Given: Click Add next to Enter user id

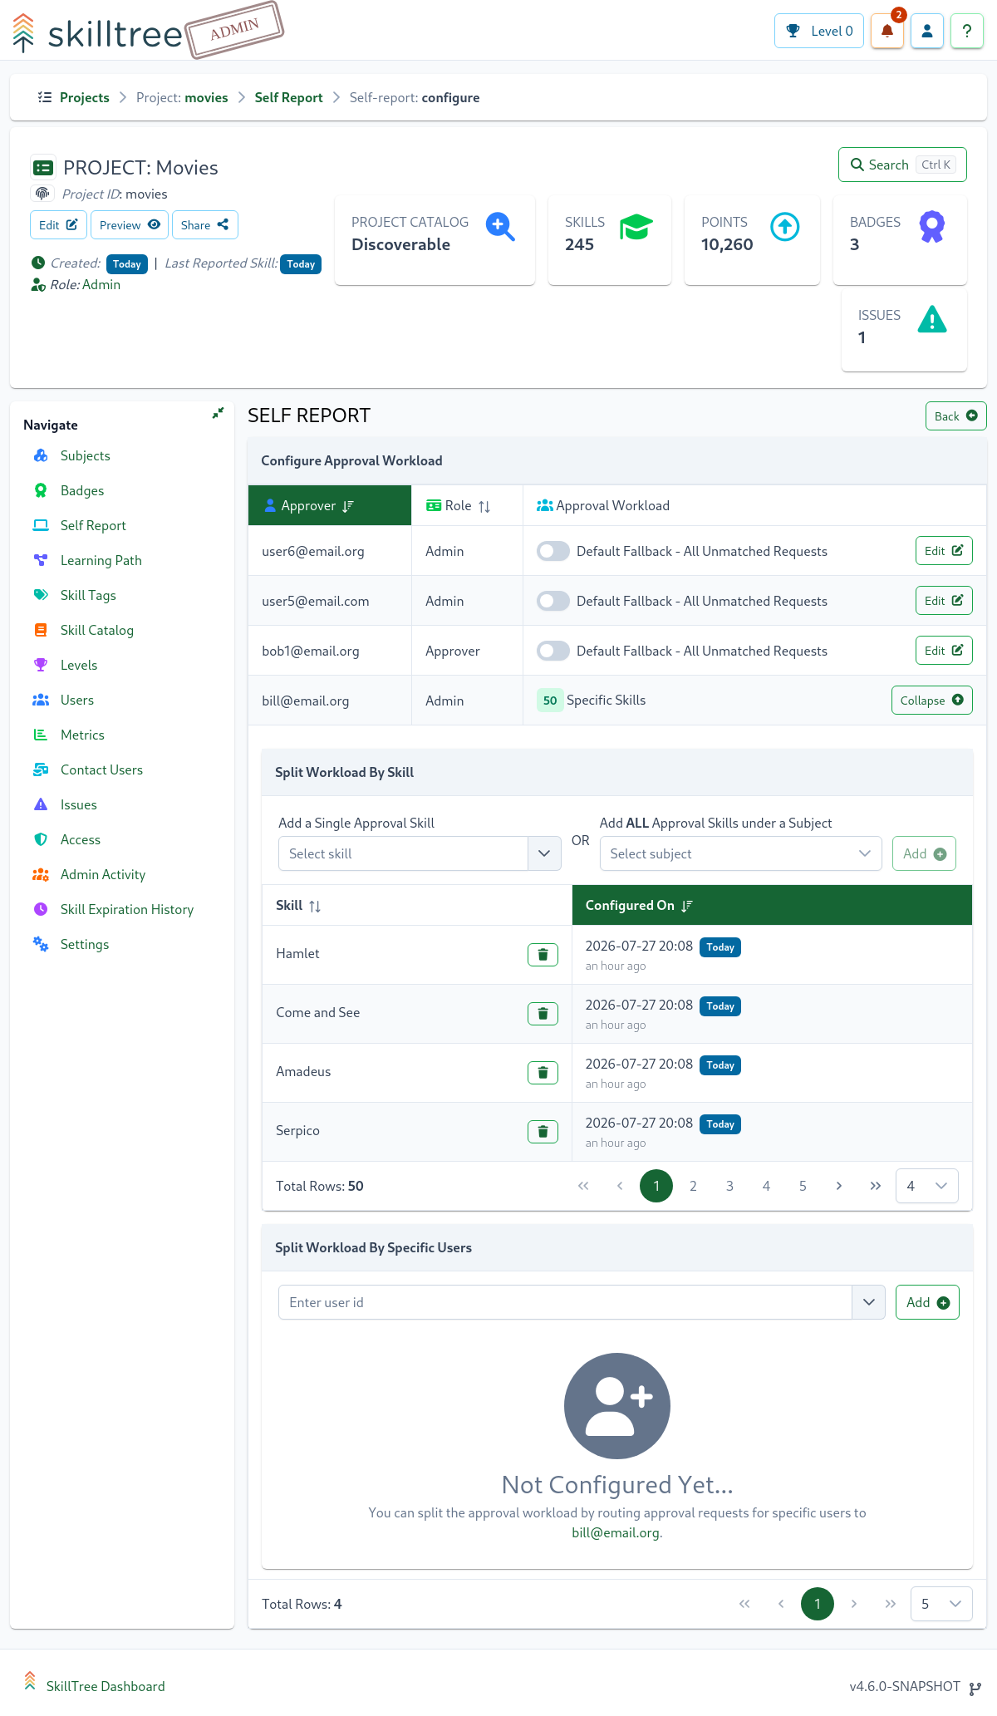Looking at the screenshot, I should (x=927, y=1302).
